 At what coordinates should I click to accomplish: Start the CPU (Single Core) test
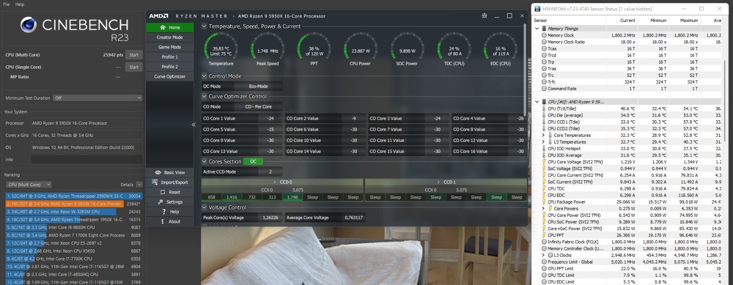click(x=134, y=67)
